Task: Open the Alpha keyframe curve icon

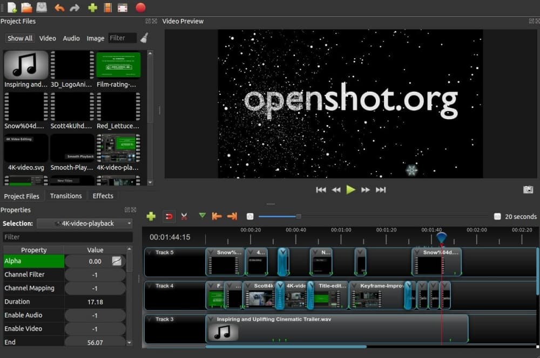Action: (117, 261)
